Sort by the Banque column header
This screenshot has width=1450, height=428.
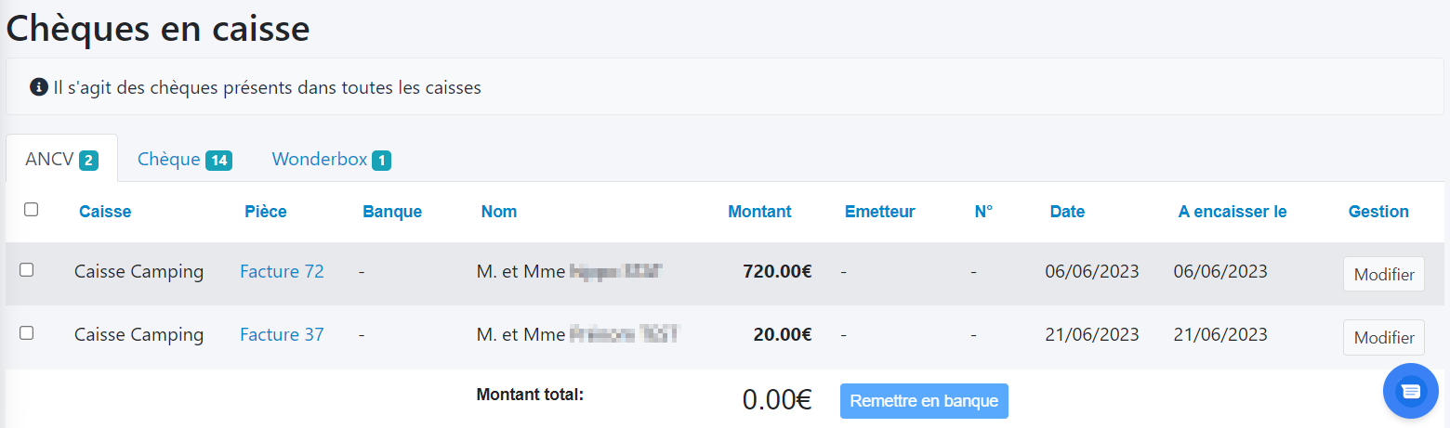[392, 212]
